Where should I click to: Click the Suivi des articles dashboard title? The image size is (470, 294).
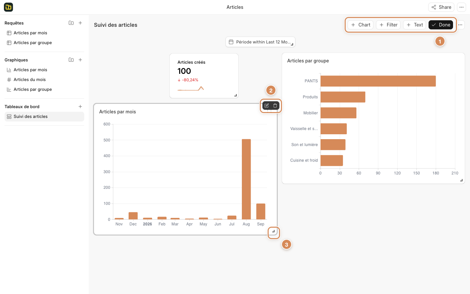(x=116, y=25)
